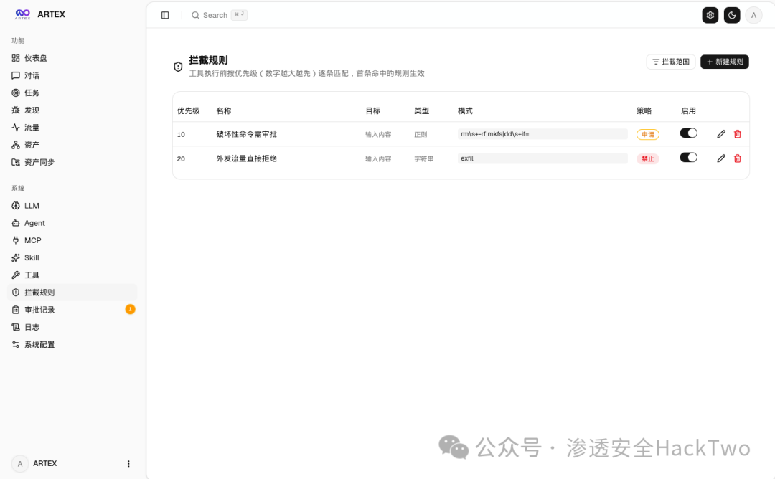Click the shield icon beside 拦截规则 heading
775x479 pixels.
coord(178,67)
